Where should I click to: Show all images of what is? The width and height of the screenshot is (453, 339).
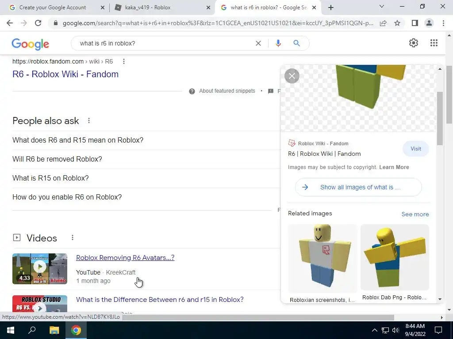358,187
